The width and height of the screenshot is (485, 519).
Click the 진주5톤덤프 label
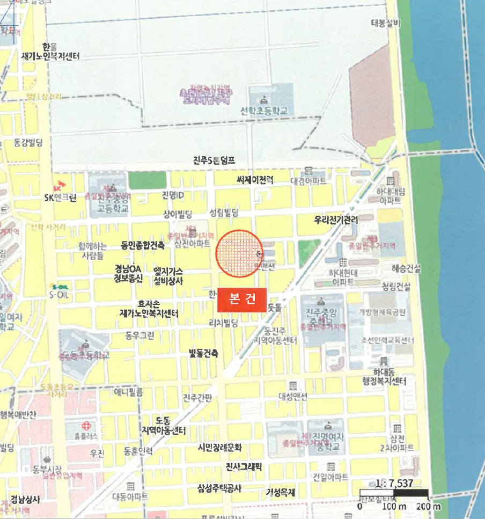pyautogui.click(x=214, y=160)
